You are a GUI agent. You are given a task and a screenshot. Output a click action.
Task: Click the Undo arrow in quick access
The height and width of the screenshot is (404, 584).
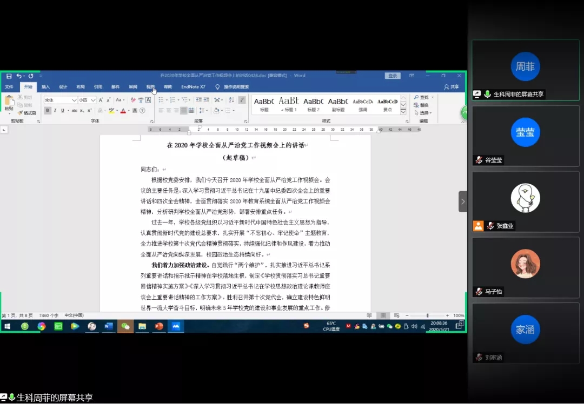click(x=19, y=76)
